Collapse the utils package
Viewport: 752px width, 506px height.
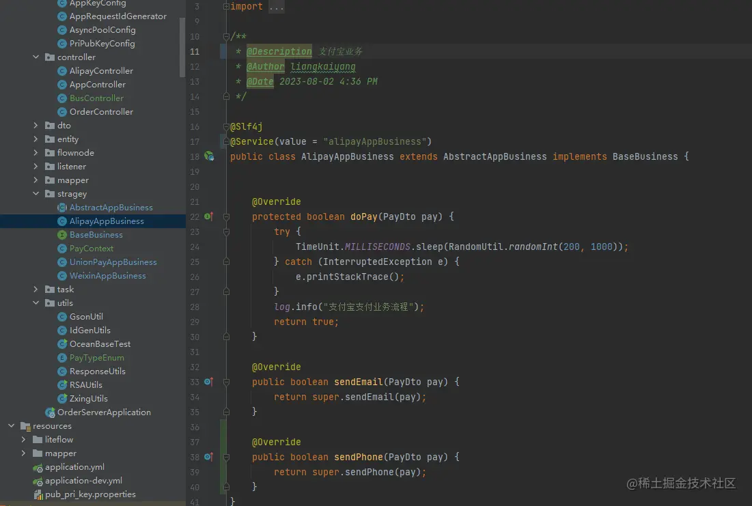click(x=36, y=303)
